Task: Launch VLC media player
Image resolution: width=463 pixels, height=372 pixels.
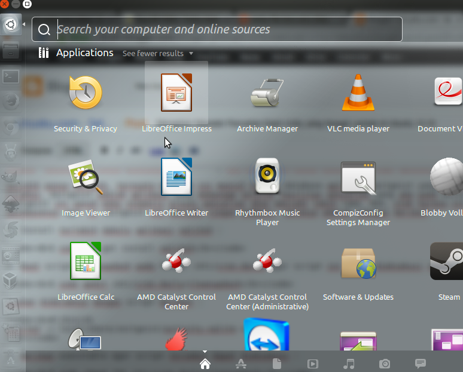Action: click(x=358, y=93)
